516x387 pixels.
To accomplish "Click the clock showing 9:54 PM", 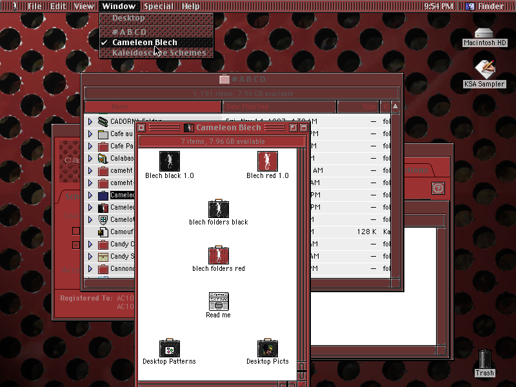I will pyautogui.click(x=439, y=6).
